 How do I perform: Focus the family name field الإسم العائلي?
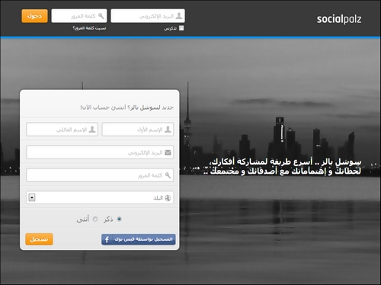62,130
